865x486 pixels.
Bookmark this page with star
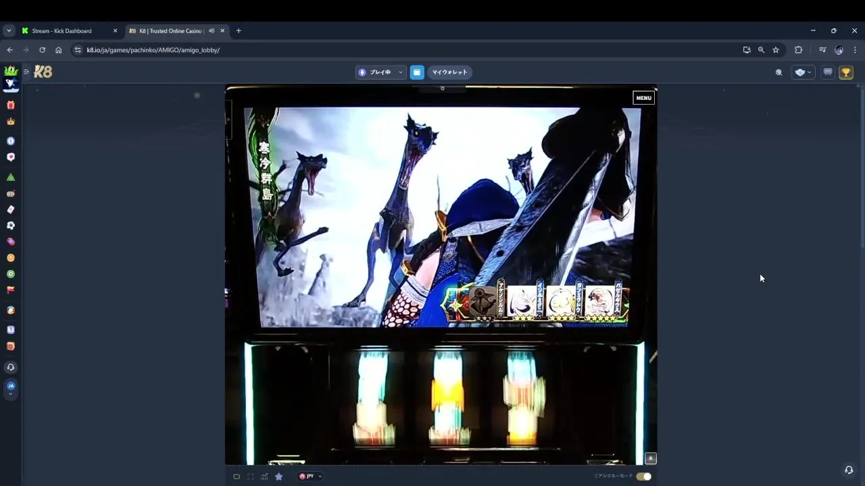(776, 50)
